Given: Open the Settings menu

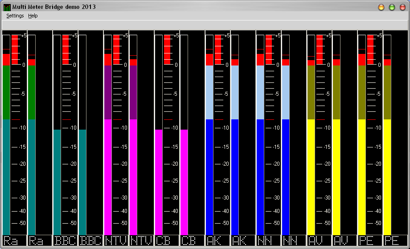Looking at the screenshot, I should tap(15, 16).
